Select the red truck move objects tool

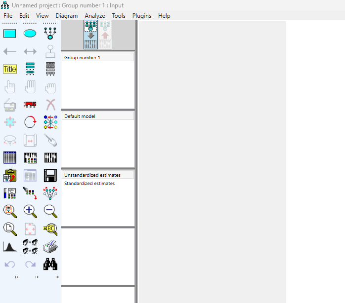click(30, 104)
